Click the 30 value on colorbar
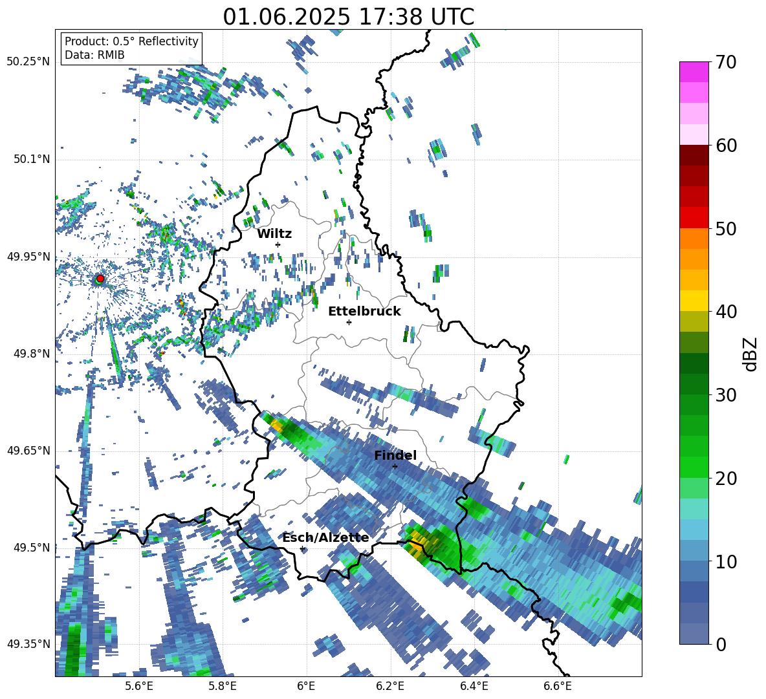 (x=726, y=395)
